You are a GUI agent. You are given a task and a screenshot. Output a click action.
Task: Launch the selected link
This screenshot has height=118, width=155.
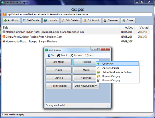[51, 20]
